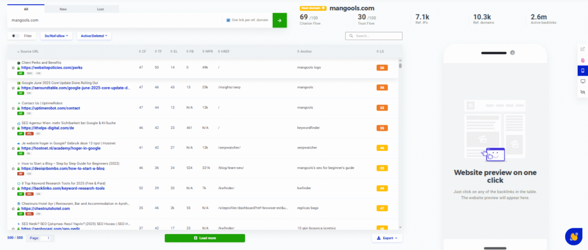
Task: Click LS score 47 on chestnutshotel row
Action: [x=382, y=208]
